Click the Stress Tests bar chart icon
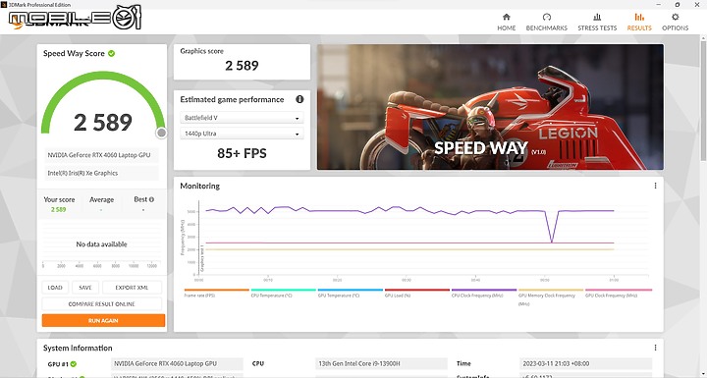 tap(597, 17)
